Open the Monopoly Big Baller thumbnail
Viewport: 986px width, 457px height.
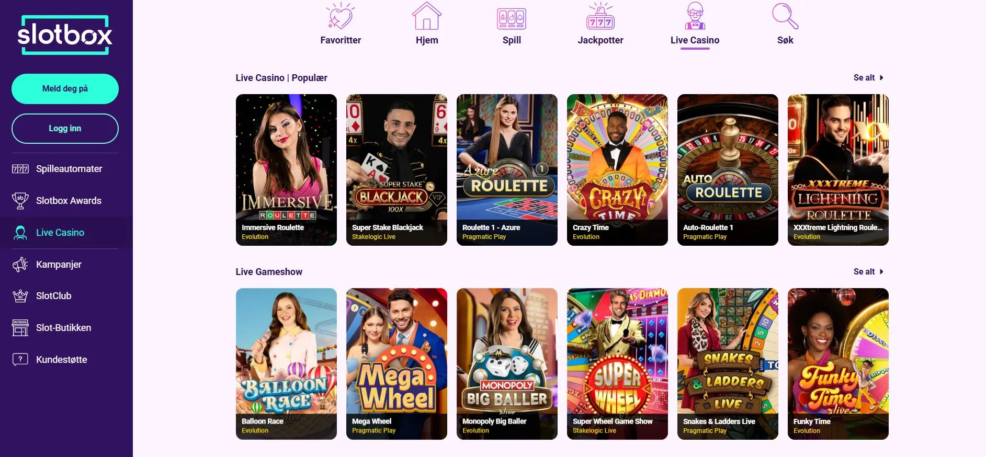click(x=507, y=364)
